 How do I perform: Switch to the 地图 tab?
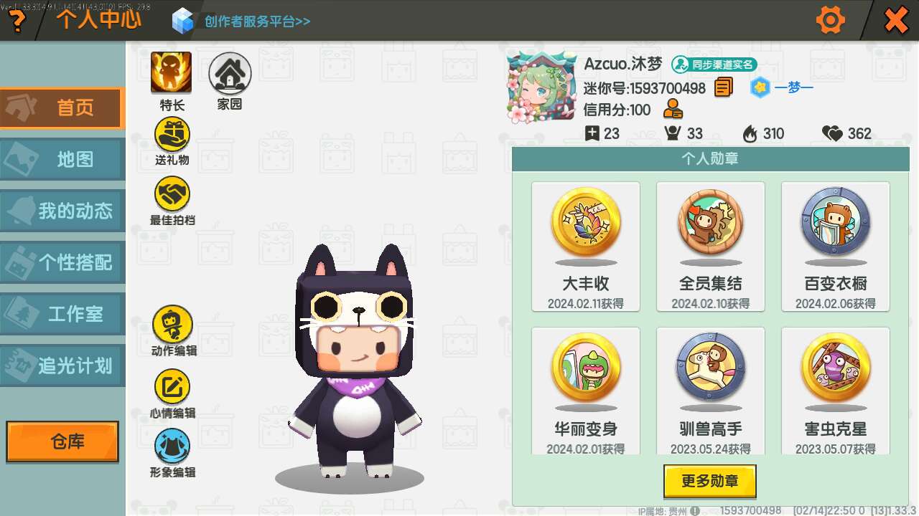(x=62, y=159)
